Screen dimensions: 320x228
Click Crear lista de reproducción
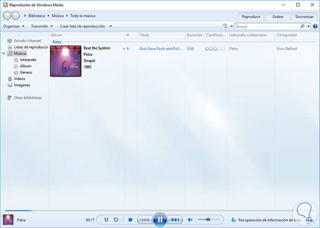click(x=82, y=26)
